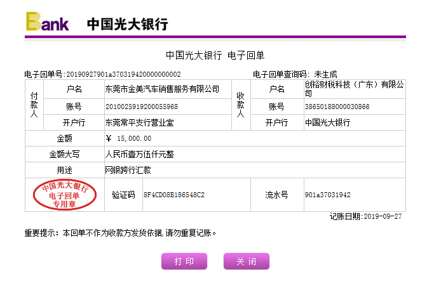This screenshot has height=293, width=441.
Task: Click the 记账日期:2019-09-27 text
Action: [365, 216]
